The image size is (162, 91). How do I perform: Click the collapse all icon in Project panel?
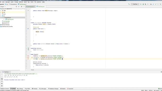(19, 7)
